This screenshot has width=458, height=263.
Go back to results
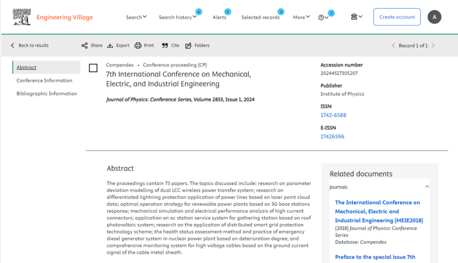pos(30,46)
